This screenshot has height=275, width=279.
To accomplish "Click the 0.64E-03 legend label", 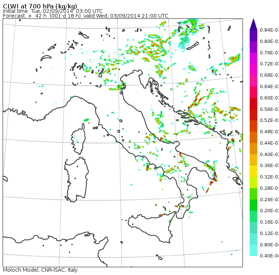I will pos(269,87).
